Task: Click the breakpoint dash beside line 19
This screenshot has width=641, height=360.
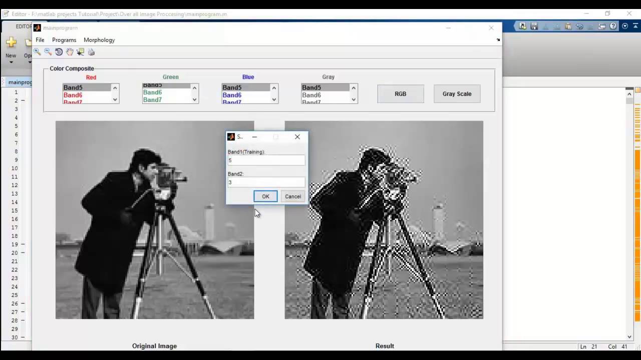Action: coord(23,244)
